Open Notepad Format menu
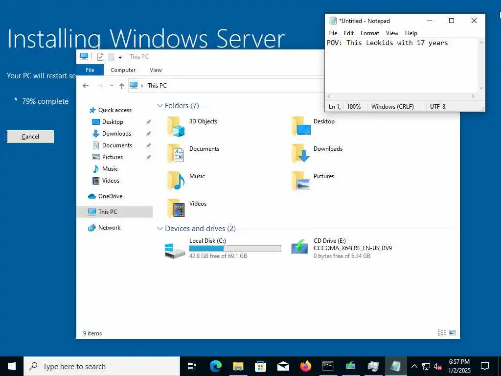The width and height of the screenshot is (501, 376). 370,33
